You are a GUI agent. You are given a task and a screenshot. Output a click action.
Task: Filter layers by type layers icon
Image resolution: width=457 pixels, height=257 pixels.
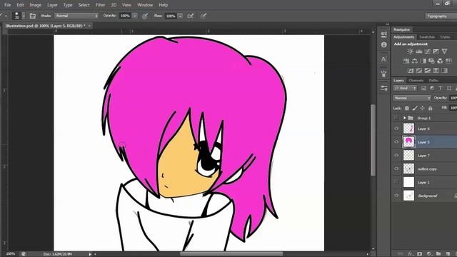[441, 89]
